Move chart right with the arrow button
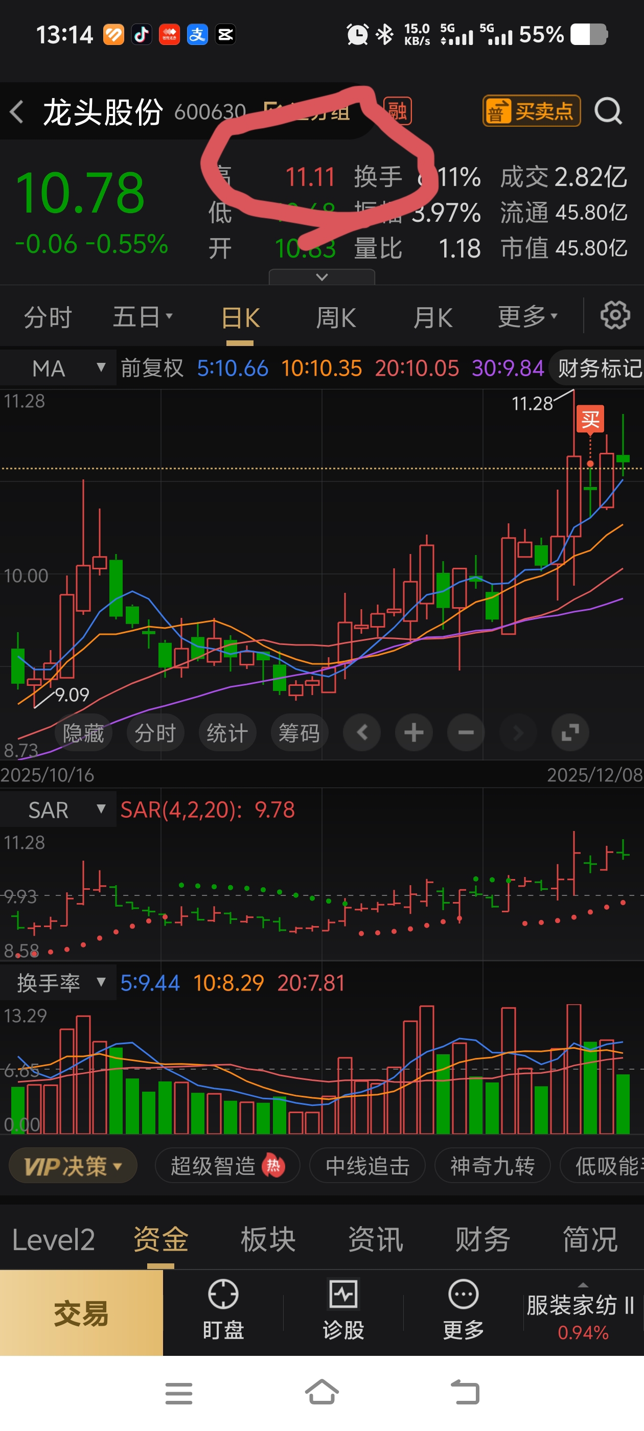 click(x=518, y=733)
